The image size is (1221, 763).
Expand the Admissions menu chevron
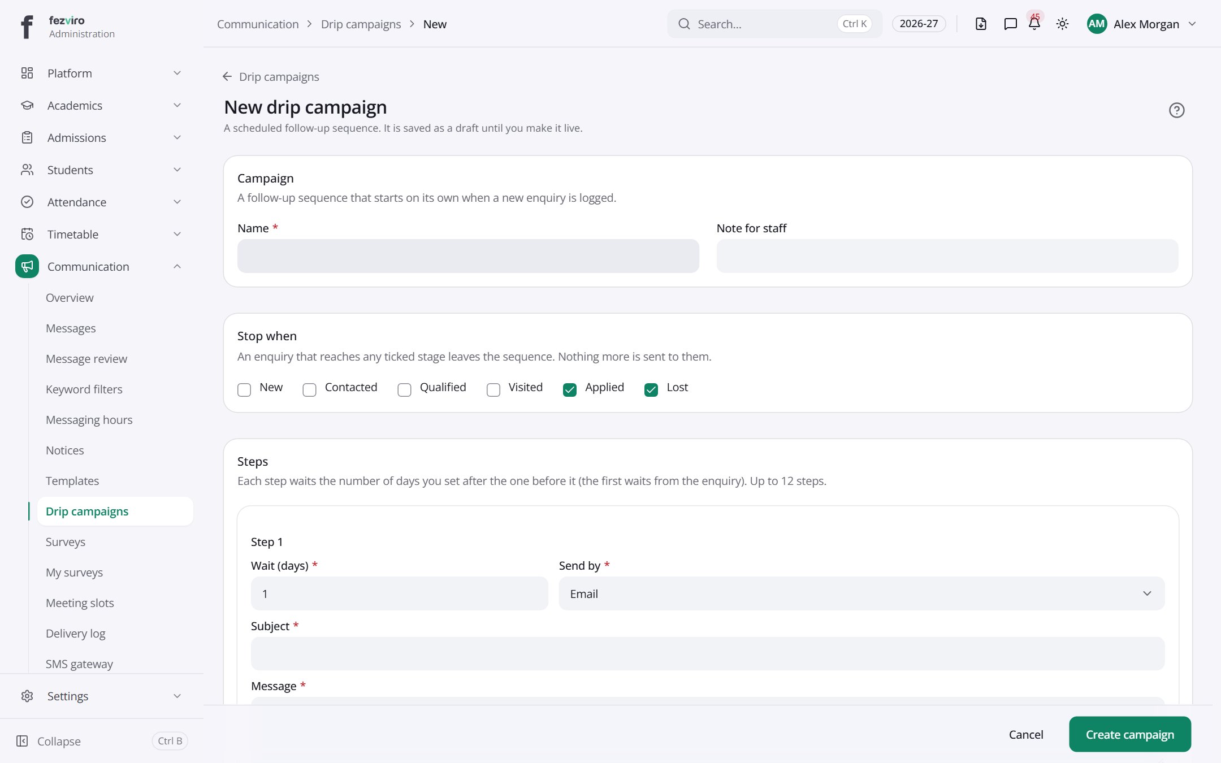tap(177, 137)
